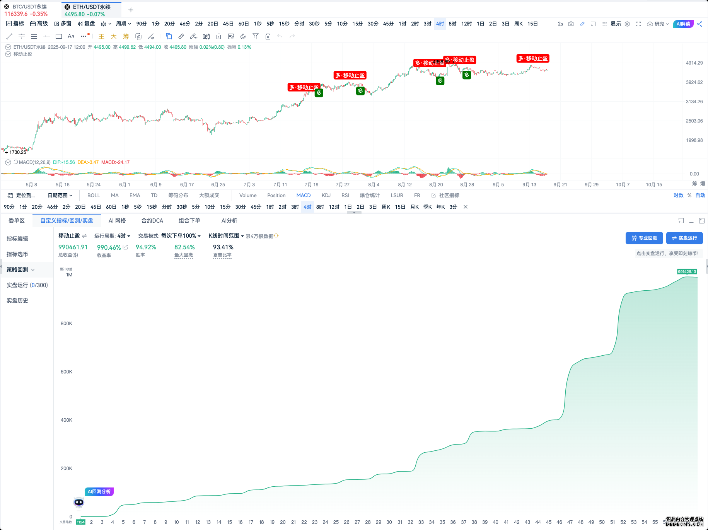Open the candlestick chart type dropdown
Image resolution: width=708 pixels, height=530 pixels.
click(106, 24)
